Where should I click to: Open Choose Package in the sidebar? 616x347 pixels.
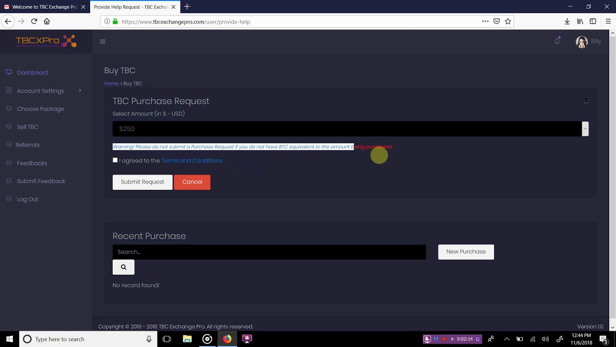pyautogui.click(x=40, y=109)
